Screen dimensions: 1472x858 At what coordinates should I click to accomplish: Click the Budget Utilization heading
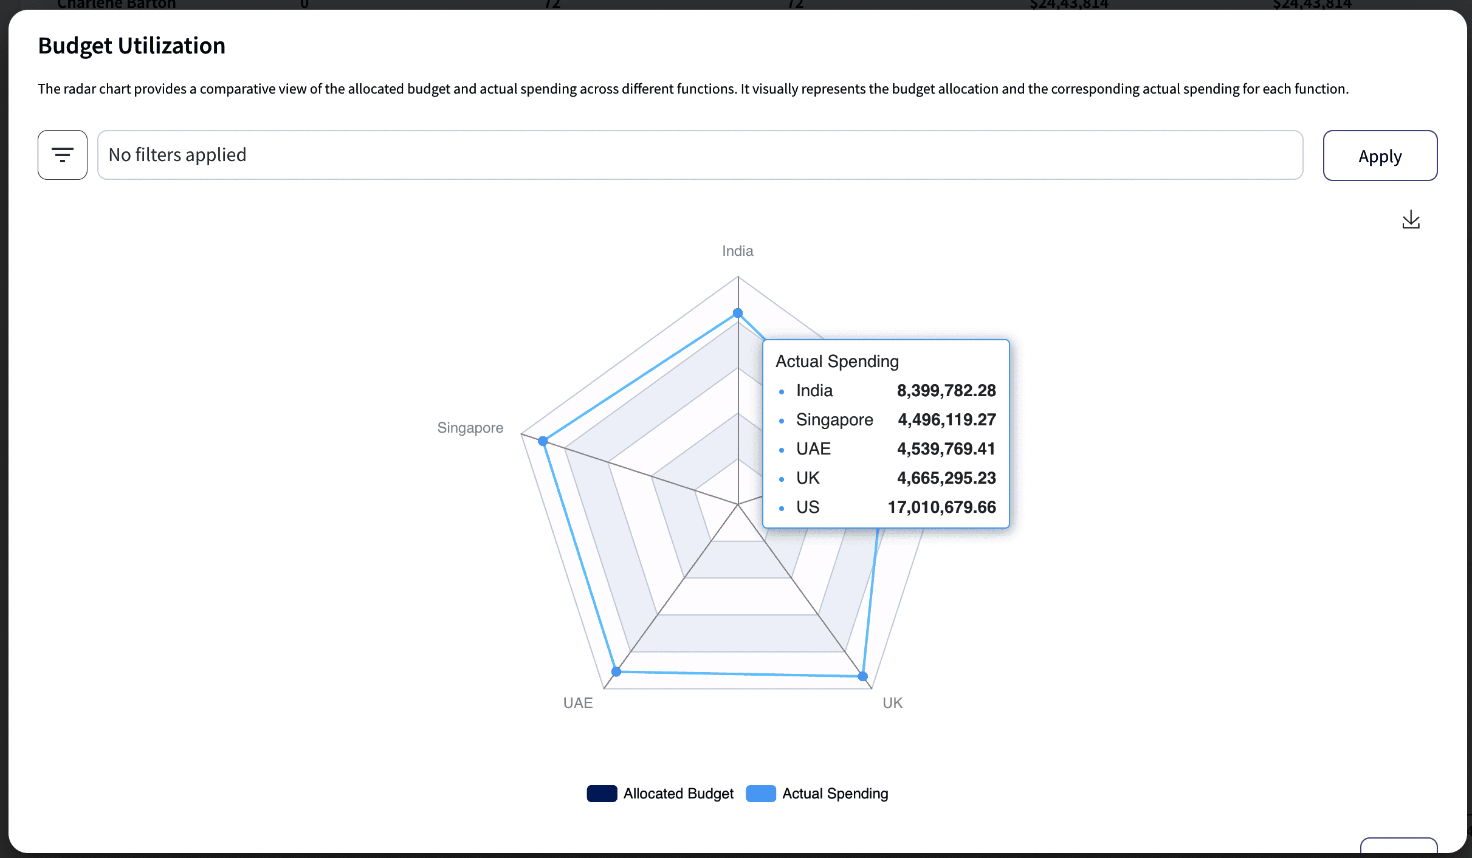coord(131,46)
